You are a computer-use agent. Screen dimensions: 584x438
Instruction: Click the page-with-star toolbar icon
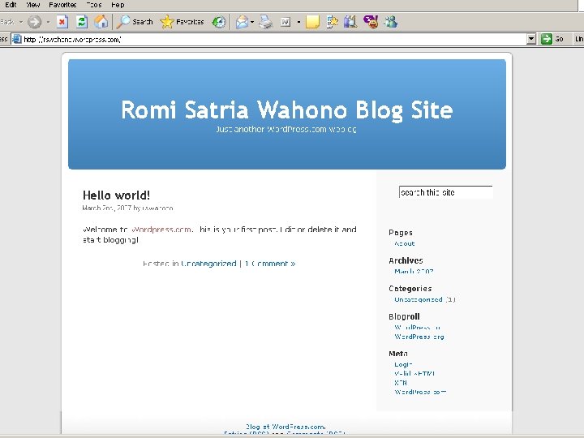pos(332,22)
